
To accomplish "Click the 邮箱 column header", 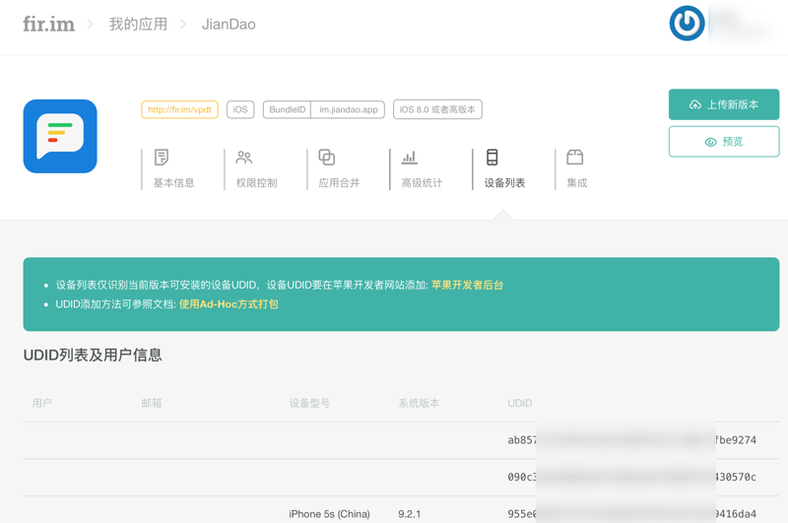I will (x=152, y=403).
